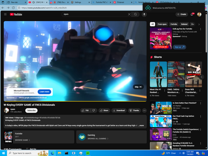
Task: Click the YouTube logo to go home
Action: (x=16, y=14)
